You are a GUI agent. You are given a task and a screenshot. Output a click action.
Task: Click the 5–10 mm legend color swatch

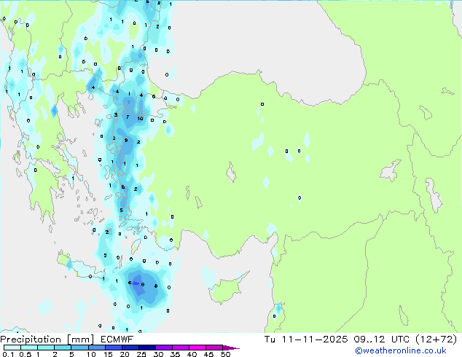(x=79, y=348)
